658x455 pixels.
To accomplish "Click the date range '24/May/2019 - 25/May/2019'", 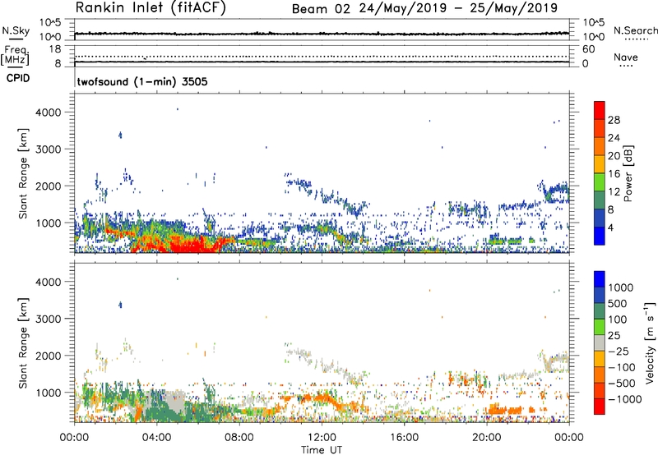I will 458,8.
